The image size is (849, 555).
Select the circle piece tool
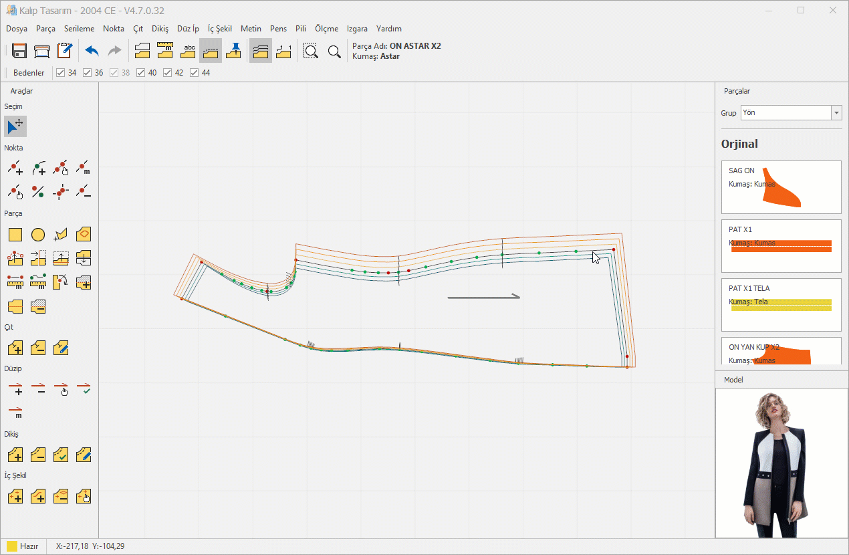[38, 235]
